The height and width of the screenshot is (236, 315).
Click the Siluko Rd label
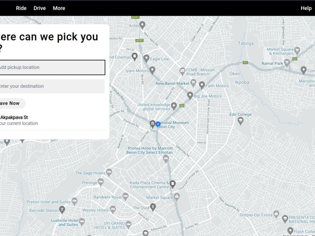(119, 94)
